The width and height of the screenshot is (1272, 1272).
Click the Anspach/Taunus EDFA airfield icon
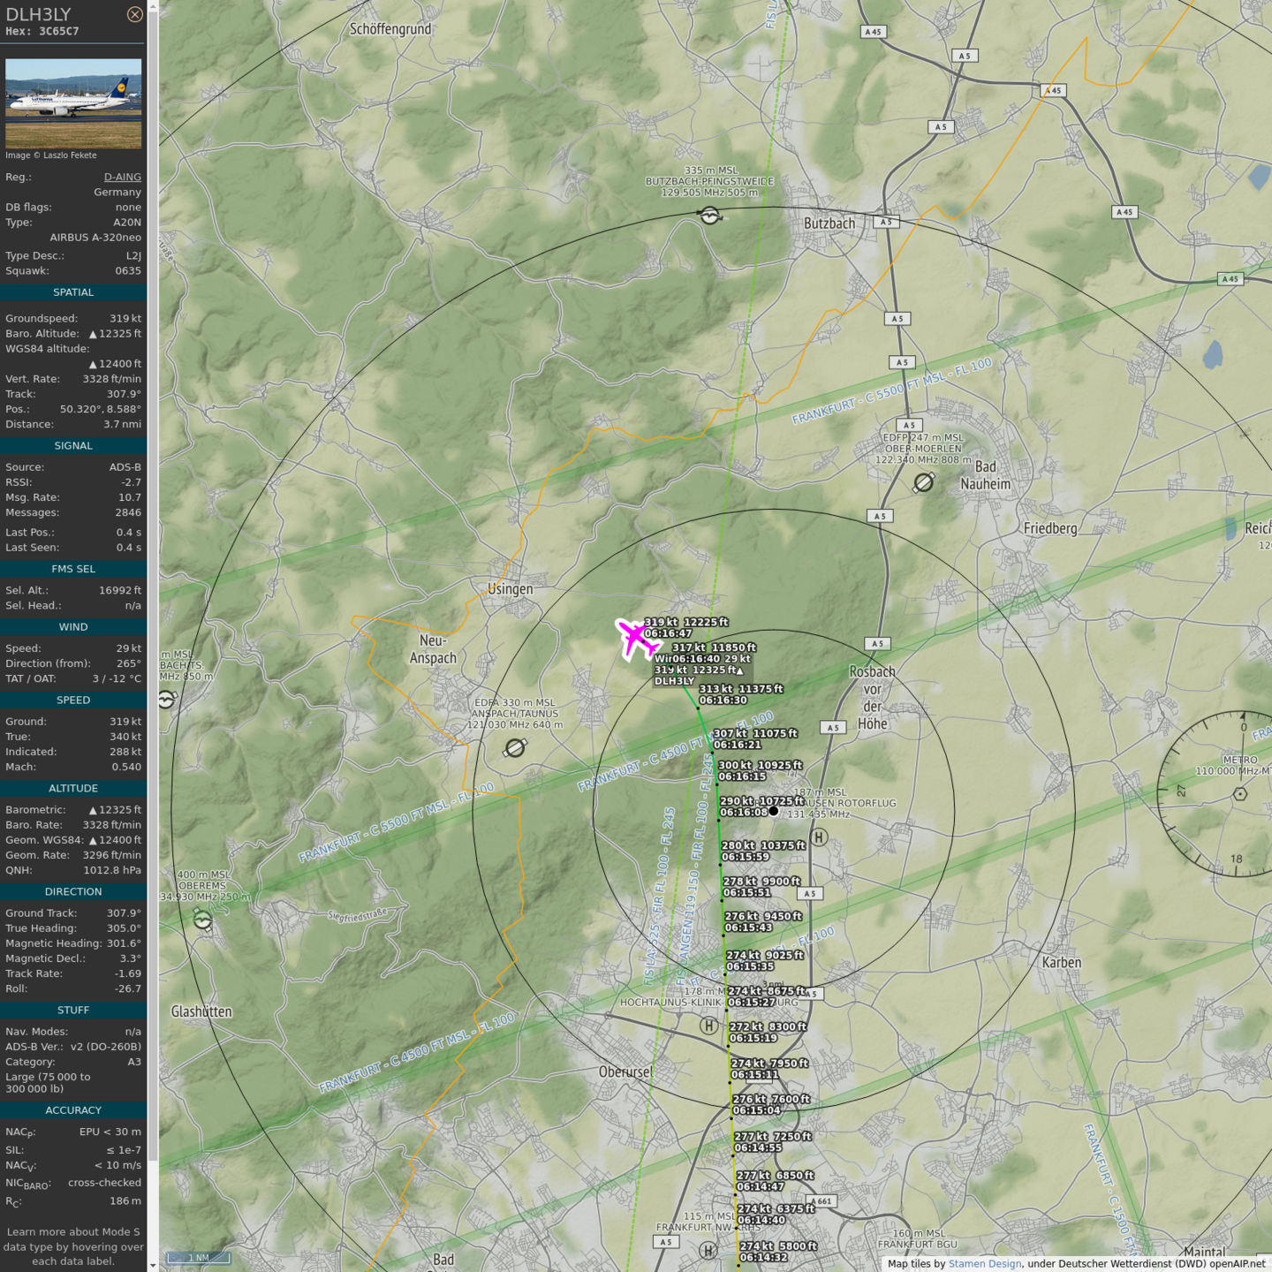coord(515,748)
